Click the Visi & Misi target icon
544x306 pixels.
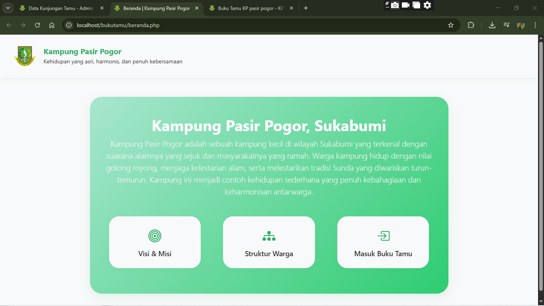[x=155, y=236]
